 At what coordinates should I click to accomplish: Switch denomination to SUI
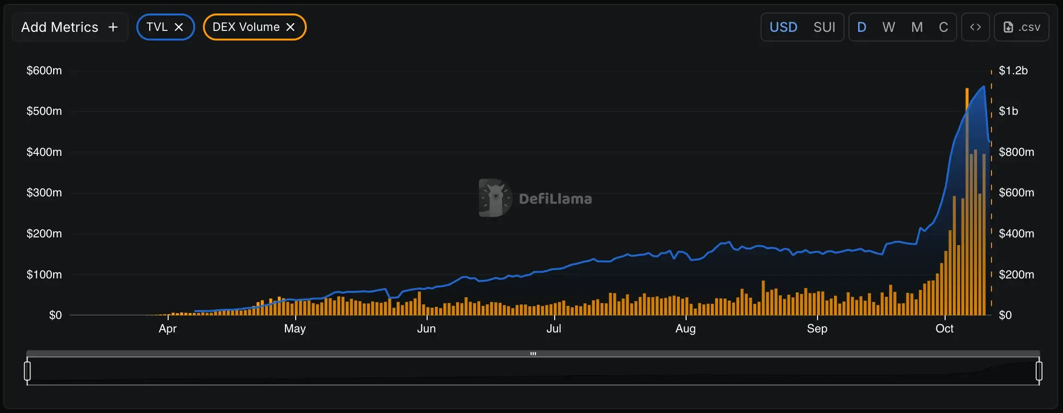824,27
